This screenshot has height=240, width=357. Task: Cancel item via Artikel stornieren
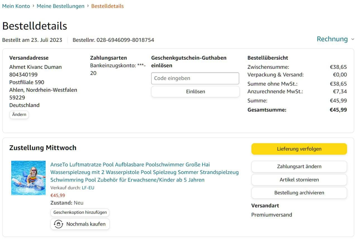299,180
